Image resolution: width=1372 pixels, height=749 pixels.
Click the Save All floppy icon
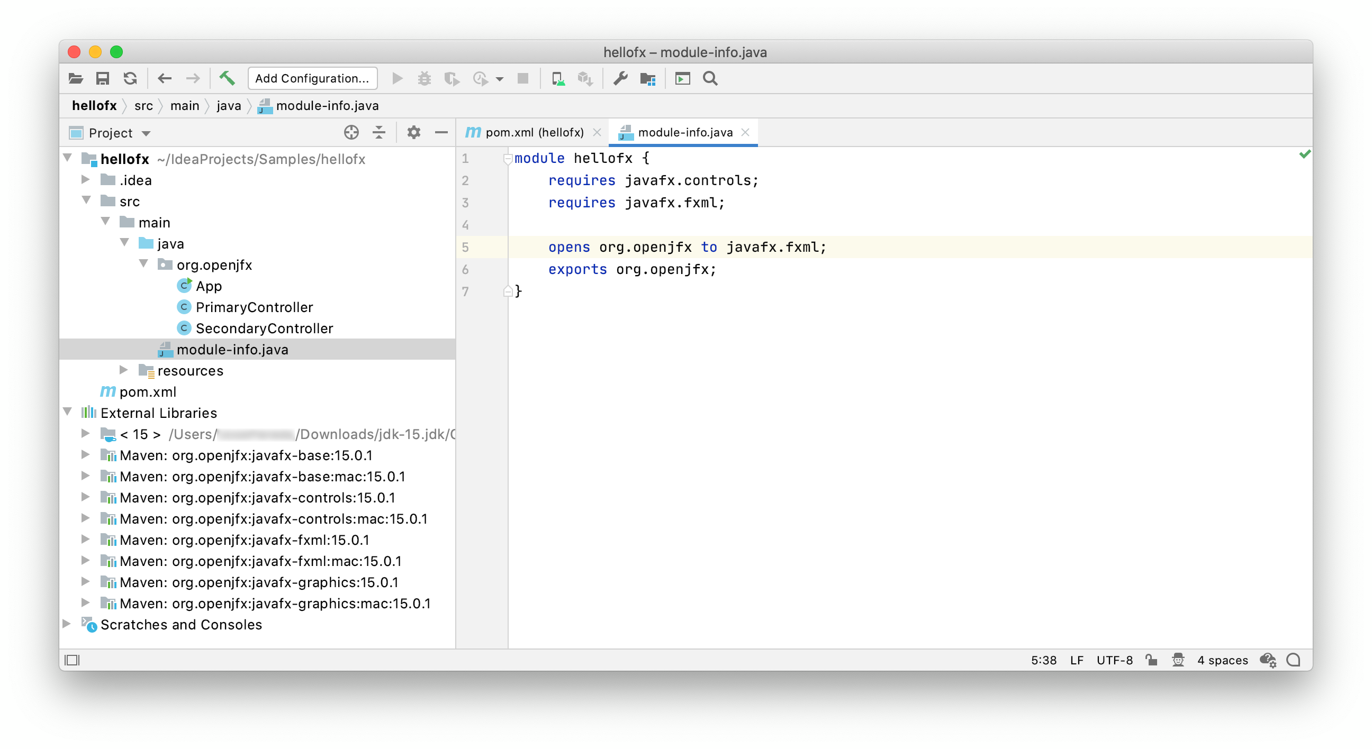click(102, 78)
